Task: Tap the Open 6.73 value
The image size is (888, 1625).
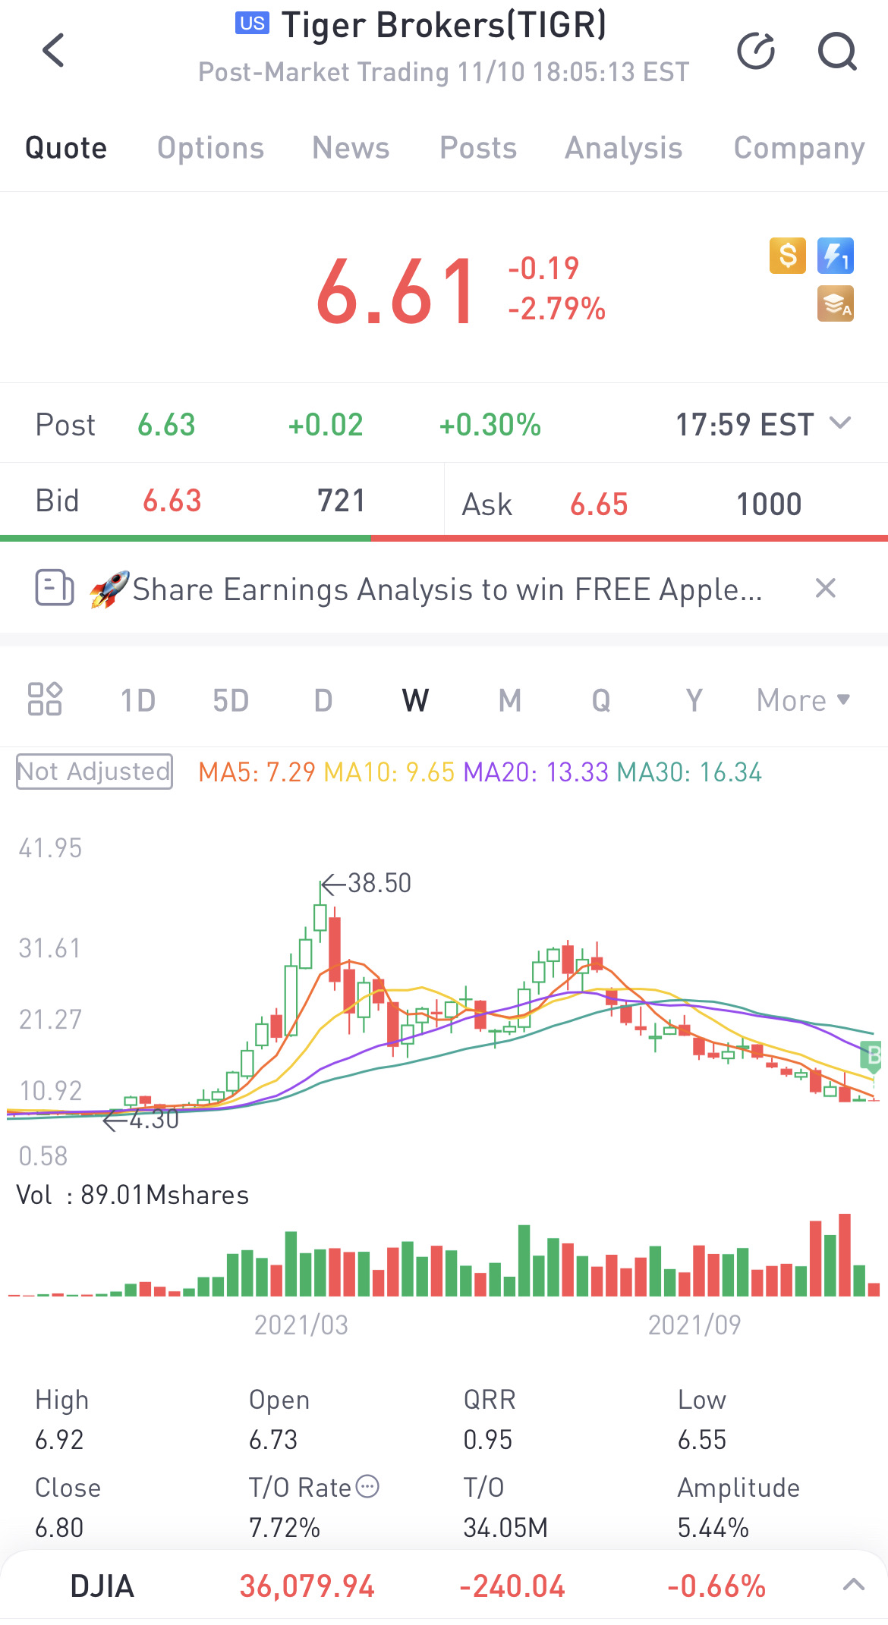Action: point(273,1439)
